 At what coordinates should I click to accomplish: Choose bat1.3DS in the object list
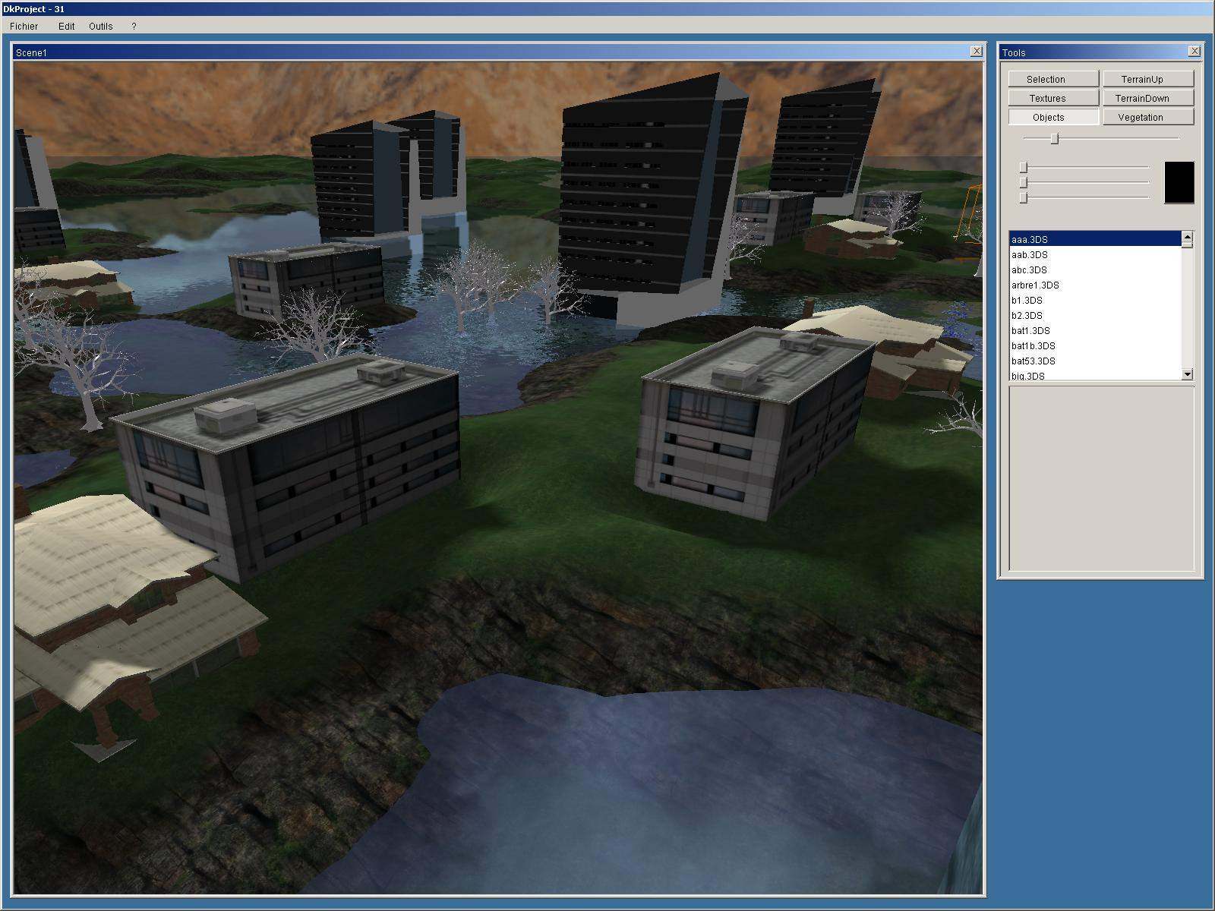(x=1030, y=330)
